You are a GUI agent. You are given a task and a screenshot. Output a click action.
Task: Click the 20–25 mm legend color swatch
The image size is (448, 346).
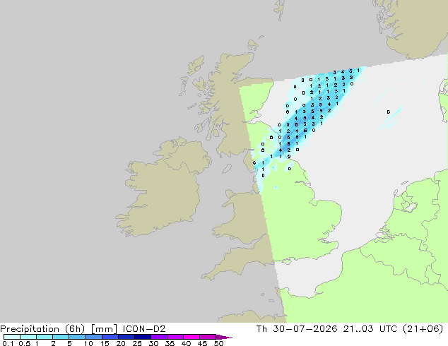(x=126, y=337)
